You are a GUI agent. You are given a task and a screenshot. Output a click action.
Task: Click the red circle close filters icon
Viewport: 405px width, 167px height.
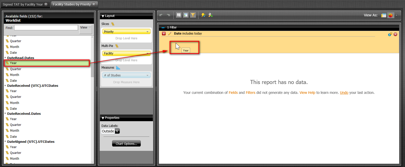coord(395,34)
